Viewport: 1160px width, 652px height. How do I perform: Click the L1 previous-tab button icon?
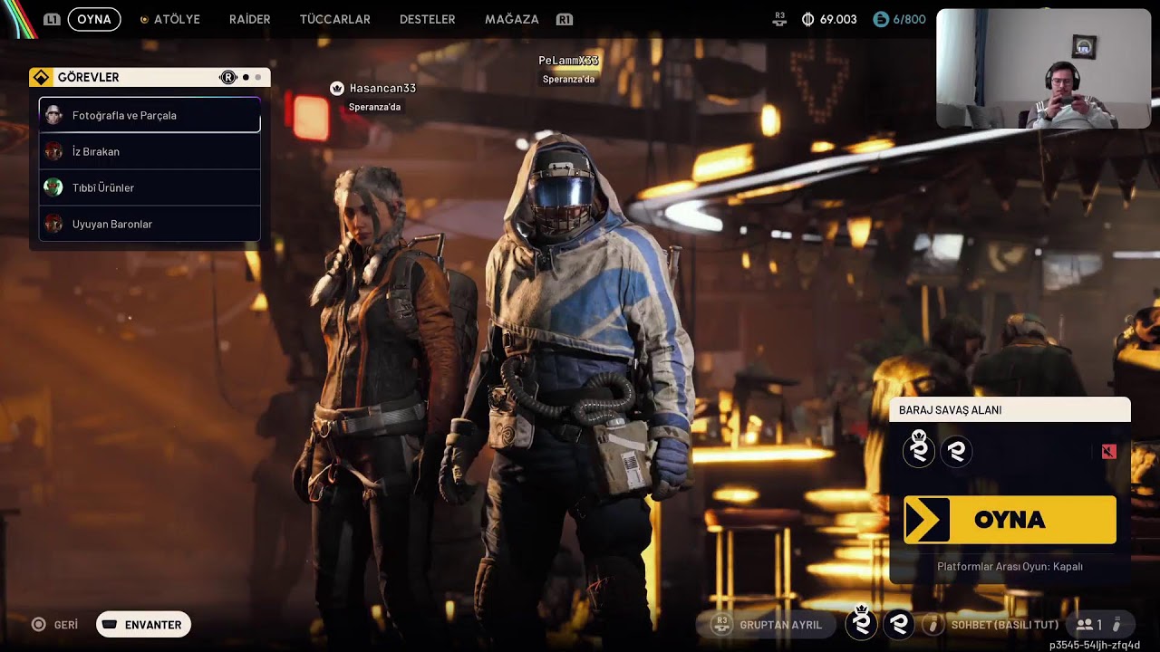click(52, 19)
